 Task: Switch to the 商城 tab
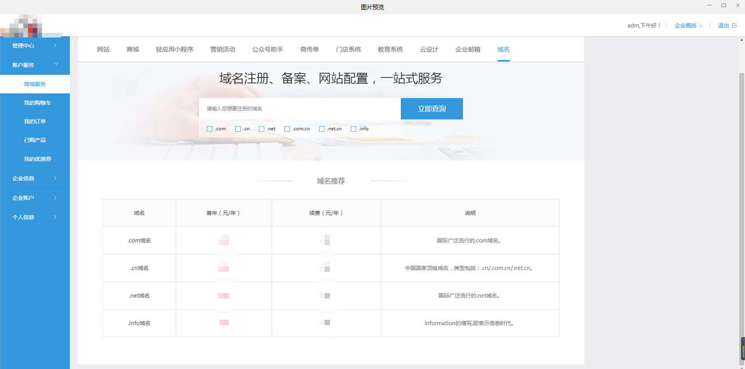click(133, 49)
